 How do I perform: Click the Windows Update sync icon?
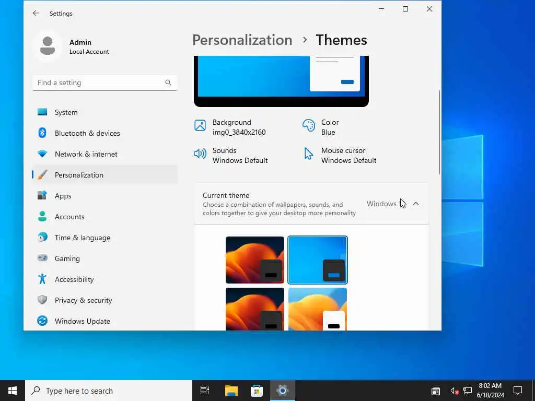(42, 321)
